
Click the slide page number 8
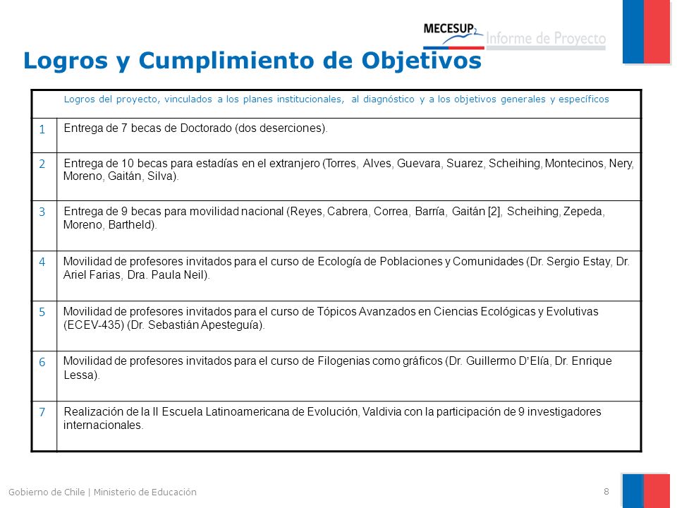pos(606,492)
